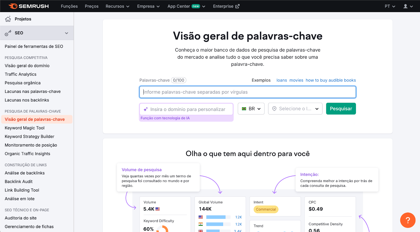This screenshot has height=232, width=420.
Task: Open the Recursos dropdown menu
Action: click(117, 6)
